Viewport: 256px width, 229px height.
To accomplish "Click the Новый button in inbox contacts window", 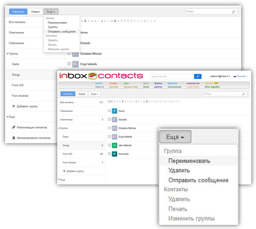I will coord(82,94).
